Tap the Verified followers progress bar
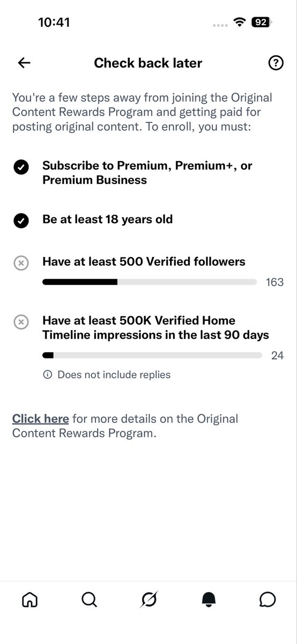 pyautogui.click(x=152, y=282)
